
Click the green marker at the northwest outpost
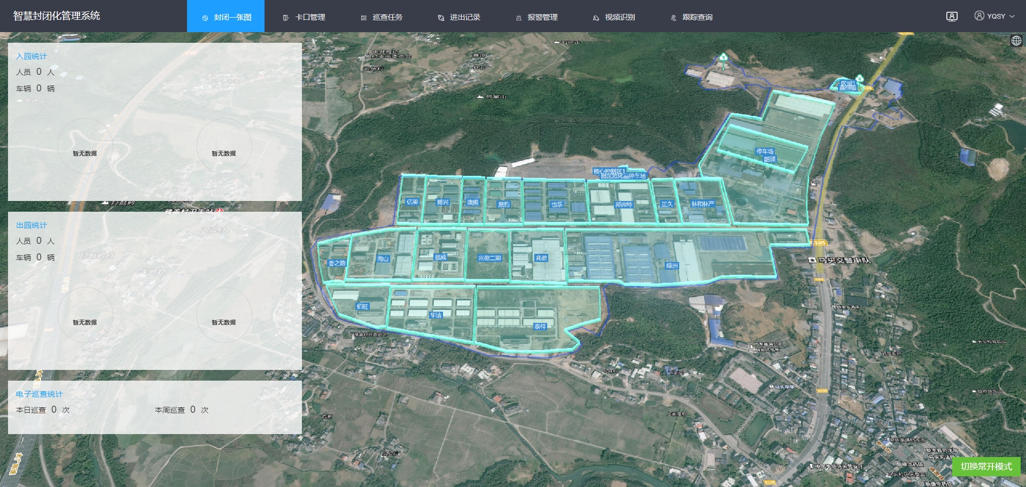pyautogui.click(x=723, y=58)
